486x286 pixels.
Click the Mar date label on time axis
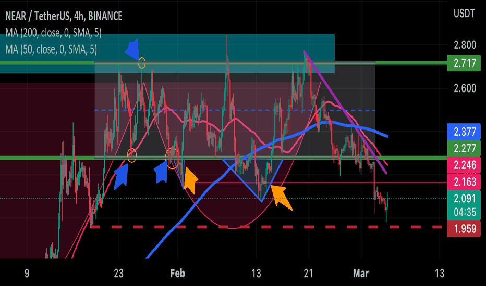[x=361, y=274]
